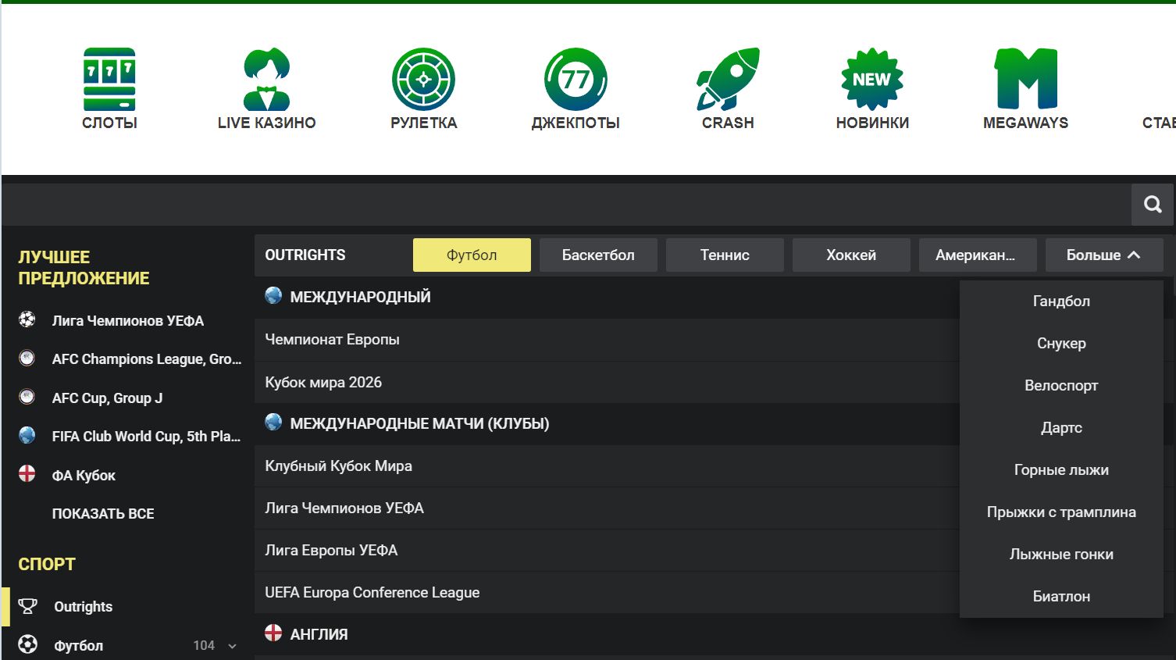The height and width of the screenshot is (660, 1176).
Task: Open the Футбол sport sidebar entry
Action: click(x=78, y=646)
